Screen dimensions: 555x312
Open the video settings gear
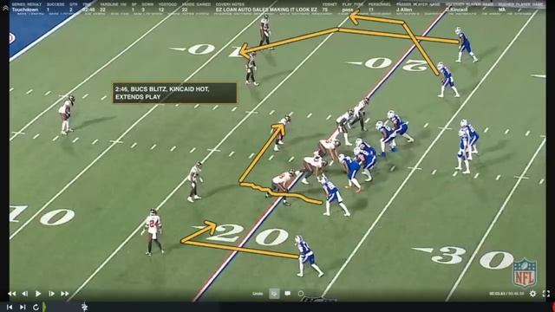(532, 294)
